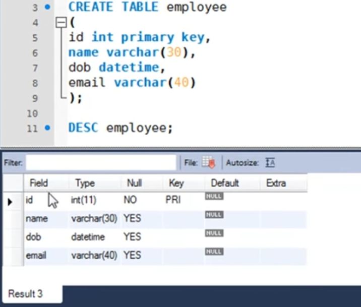Click the varchar(30) type cell

(x=94, y=218)
